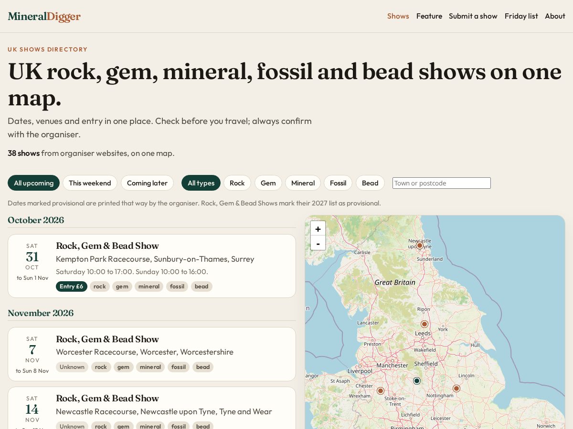Click the map marker near Leeds
The width and height of the screenshot is (573, 429).
click(x=424, y=324)
